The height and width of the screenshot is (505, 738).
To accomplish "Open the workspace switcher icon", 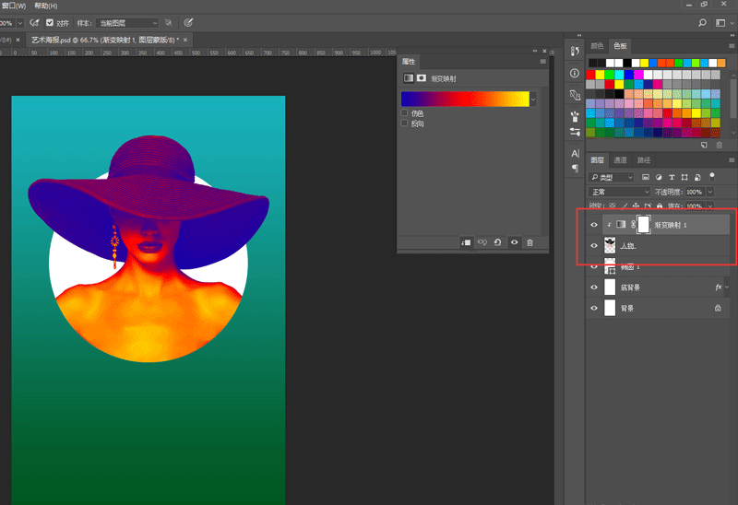I will point(720,22).
